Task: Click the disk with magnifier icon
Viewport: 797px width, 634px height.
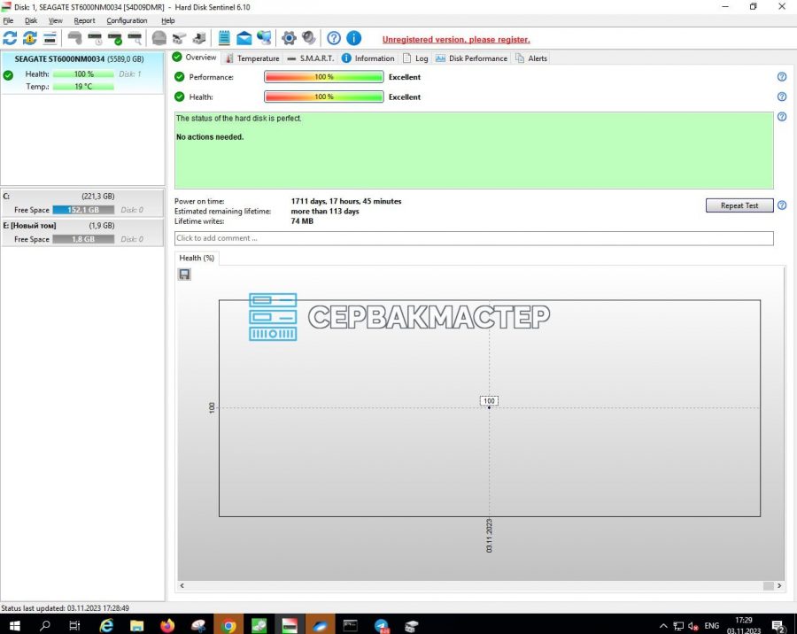Action: point(135,38)
